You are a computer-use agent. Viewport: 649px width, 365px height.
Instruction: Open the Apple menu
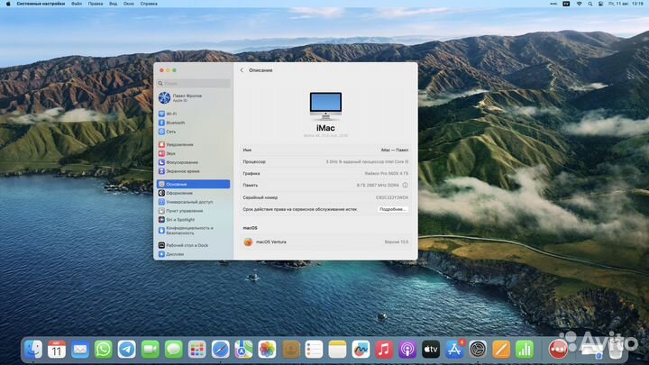click(x=8, y=4)
